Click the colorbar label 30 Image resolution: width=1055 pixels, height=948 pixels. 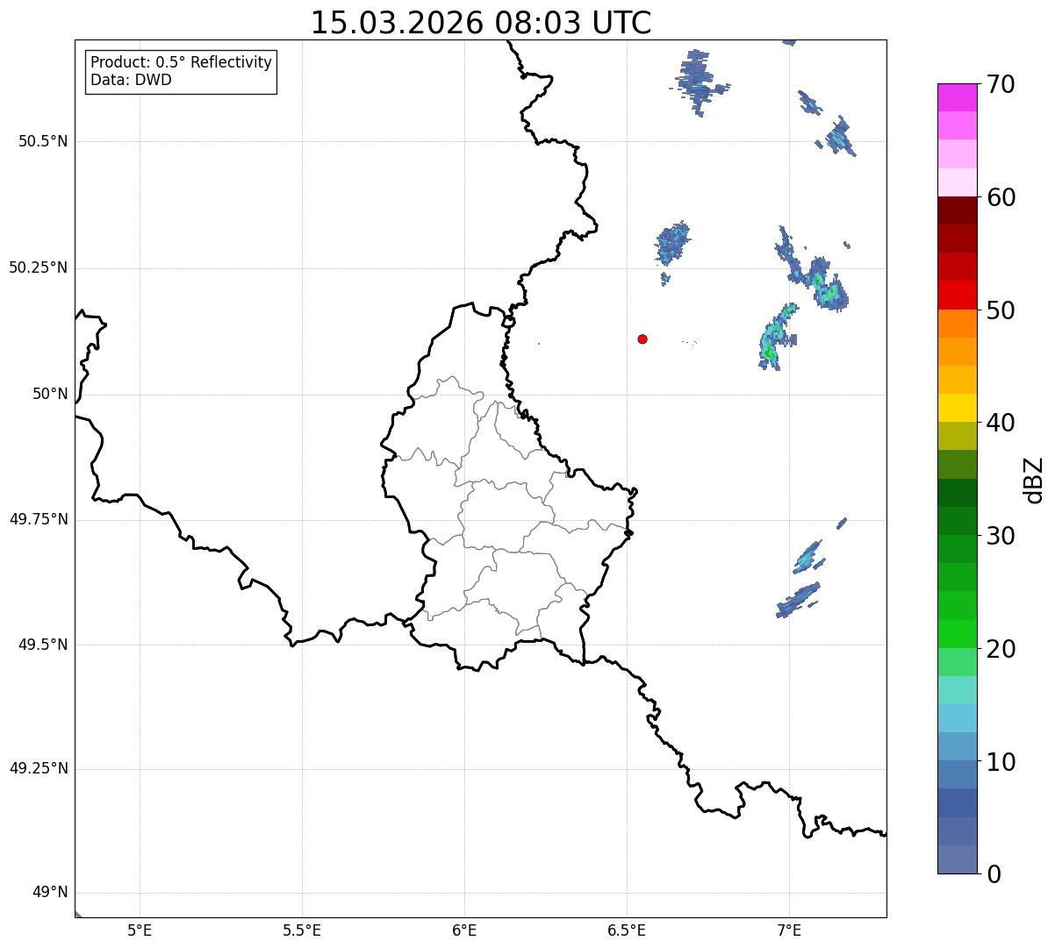1001,536
